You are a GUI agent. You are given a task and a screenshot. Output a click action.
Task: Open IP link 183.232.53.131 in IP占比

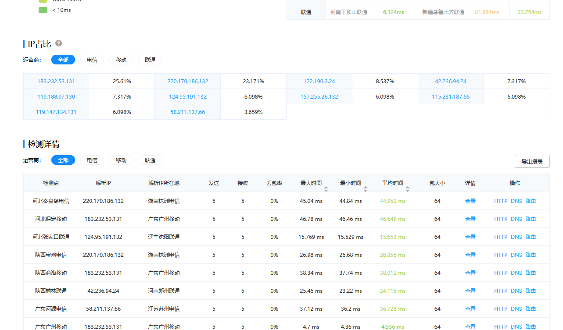pyautogui.click(x=56, y=81)
